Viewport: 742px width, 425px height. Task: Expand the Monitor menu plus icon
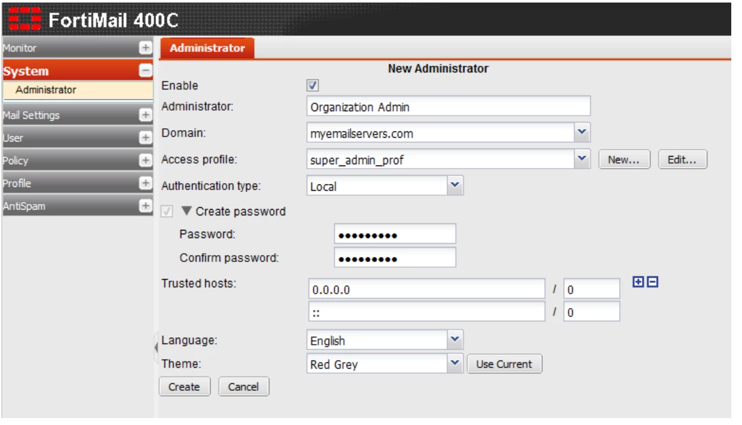click(146, 48)
